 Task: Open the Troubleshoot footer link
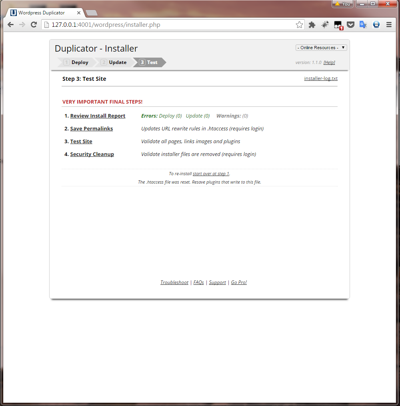coord(174,282)
